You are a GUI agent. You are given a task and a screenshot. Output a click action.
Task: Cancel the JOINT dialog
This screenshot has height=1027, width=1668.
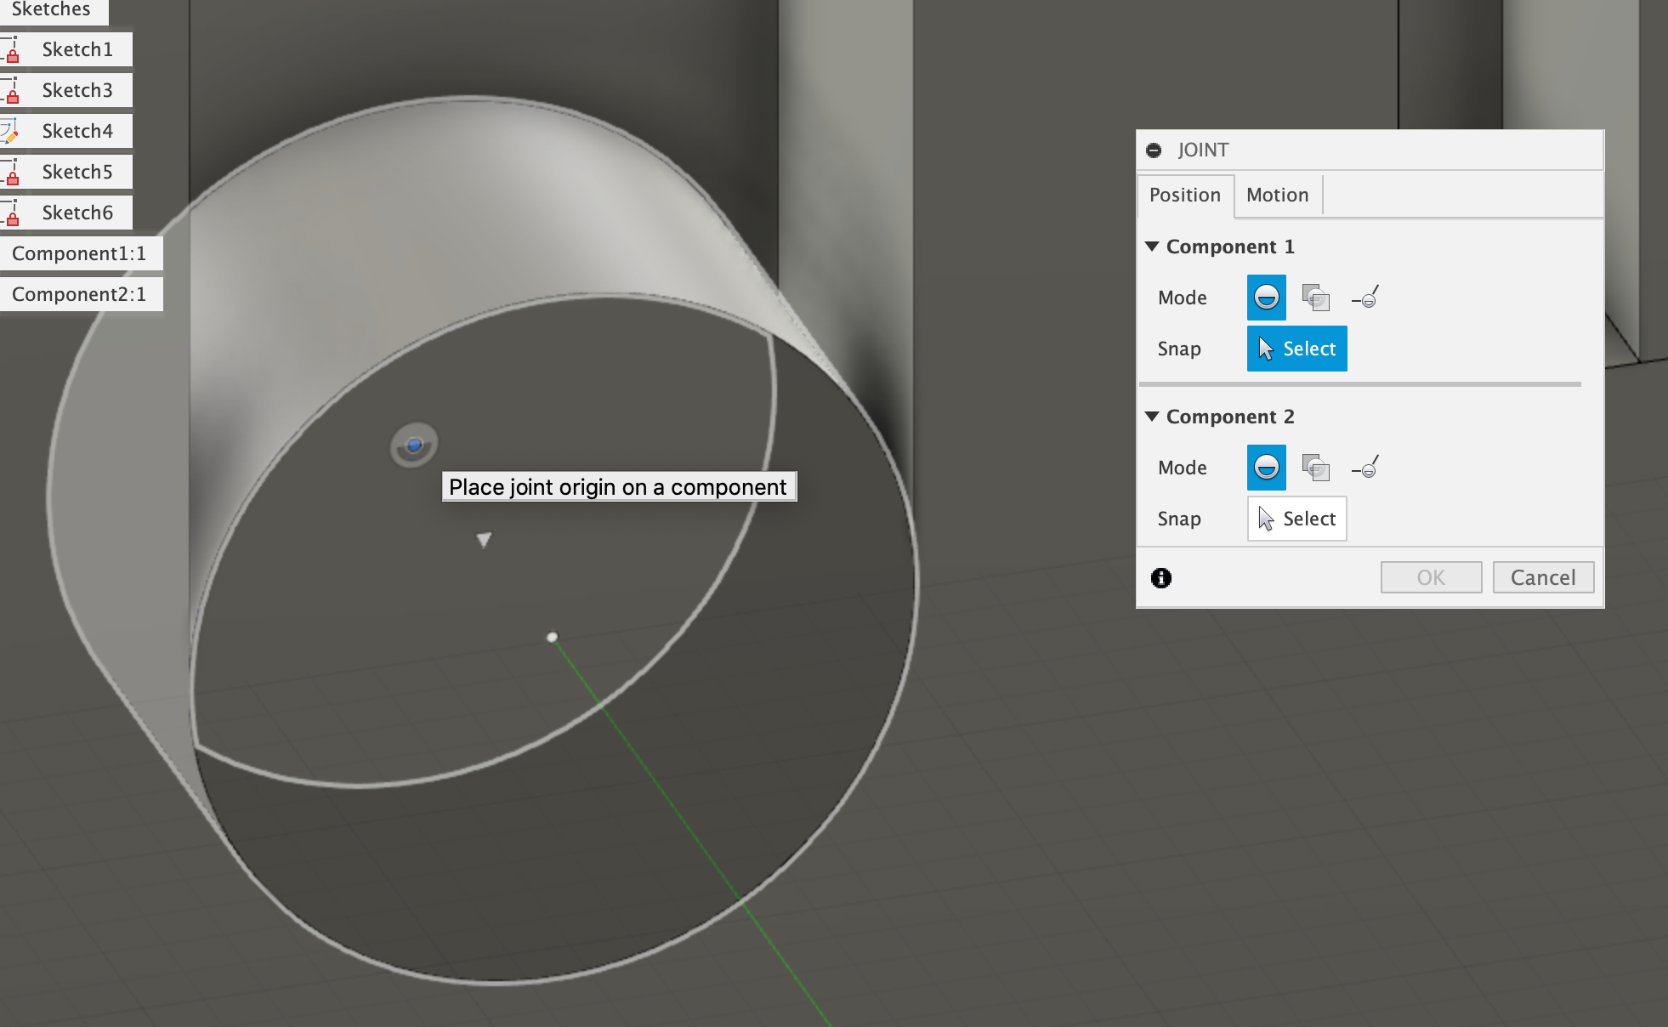coord(1543,578)
